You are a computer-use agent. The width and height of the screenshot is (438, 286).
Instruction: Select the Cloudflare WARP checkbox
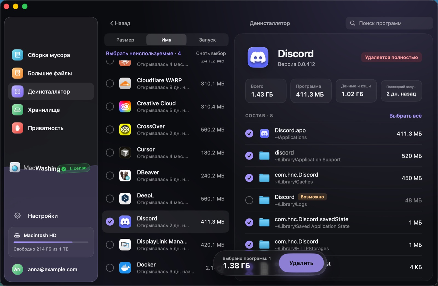(110, 84)
